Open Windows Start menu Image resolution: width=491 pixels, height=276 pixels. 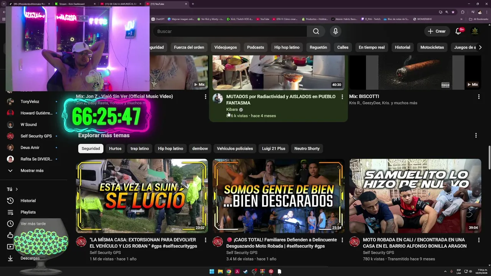(x=212, y=271)
